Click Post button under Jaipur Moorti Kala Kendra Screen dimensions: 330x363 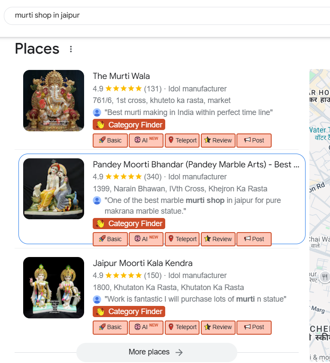[254, 327]
